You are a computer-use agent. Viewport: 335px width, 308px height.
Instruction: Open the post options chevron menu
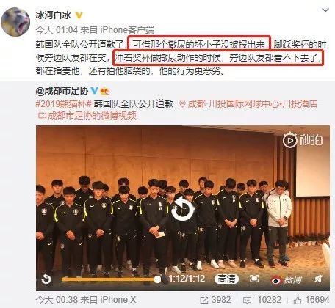(325, 10)
